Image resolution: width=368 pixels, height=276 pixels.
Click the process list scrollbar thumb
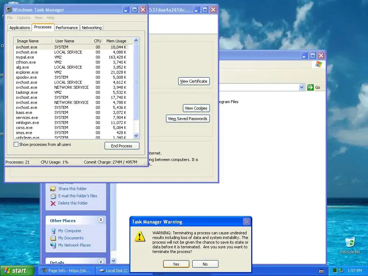click(x=136, y=82)
